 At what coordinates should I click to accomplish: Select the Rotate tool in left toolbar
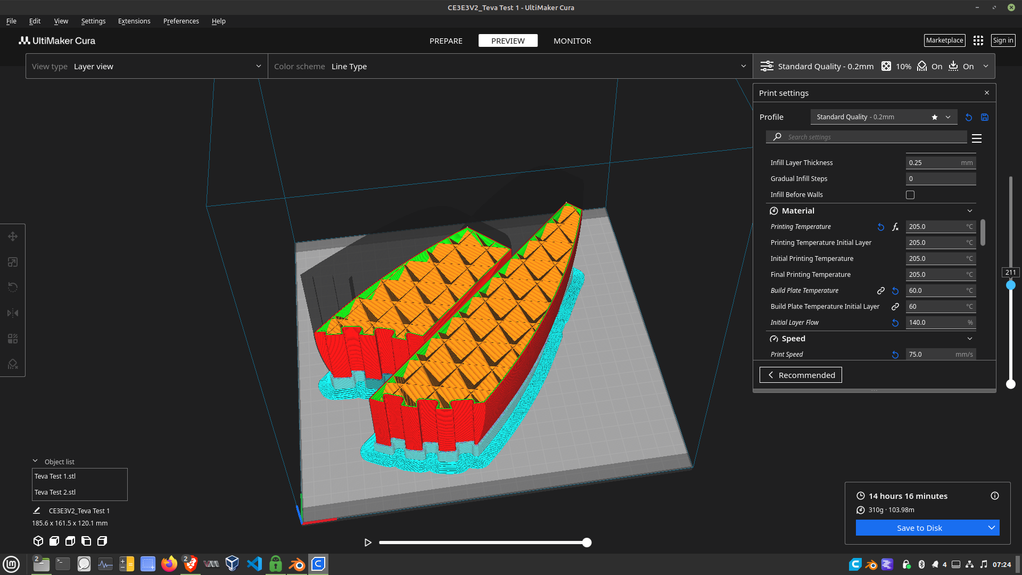click(13, 287)
